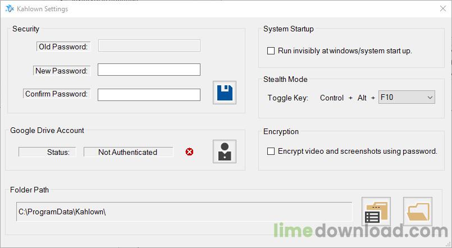Click the Not Authenticated status text
Screen dimensions: 452x248
coord(128,152)
